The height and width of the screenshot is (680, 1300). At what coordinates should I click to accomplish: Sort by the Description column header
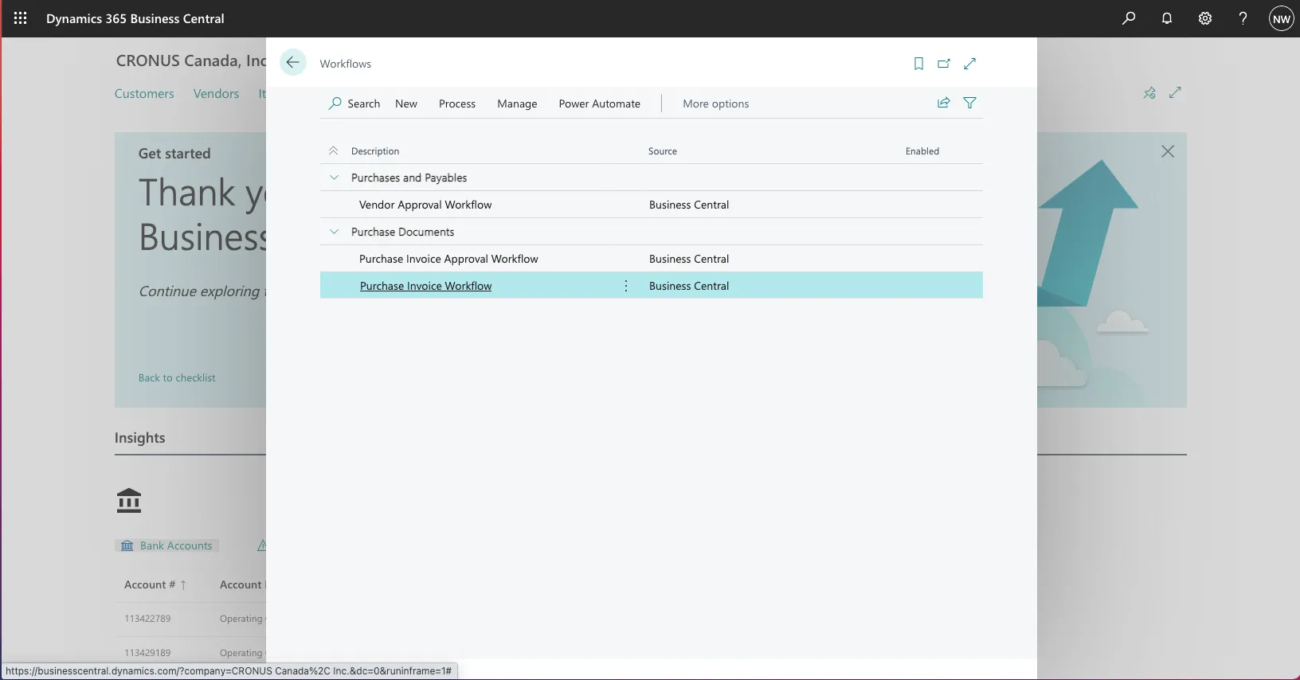(x=375, y=151)
